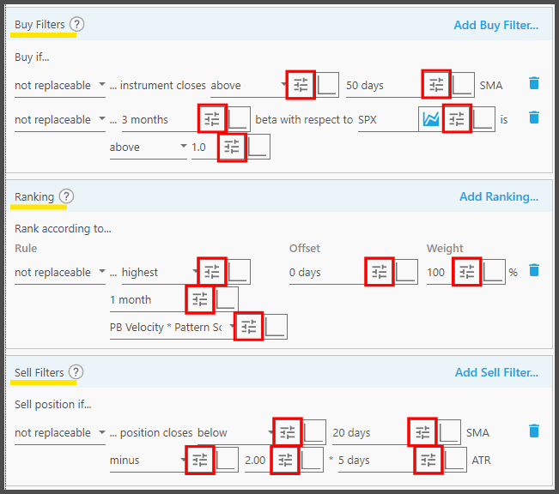Image resolution: width=559 pixels, height=494 pixels.
Task: Tick the checkbox after the 20 days field
Action: pos(449,432)
